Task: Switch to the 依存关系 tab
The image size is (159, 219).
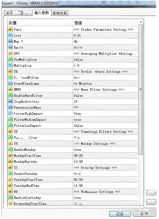Action: 60,13
